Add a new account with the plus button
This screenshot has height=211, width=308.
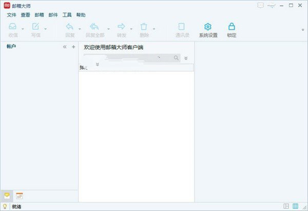(x=73, y=47)
